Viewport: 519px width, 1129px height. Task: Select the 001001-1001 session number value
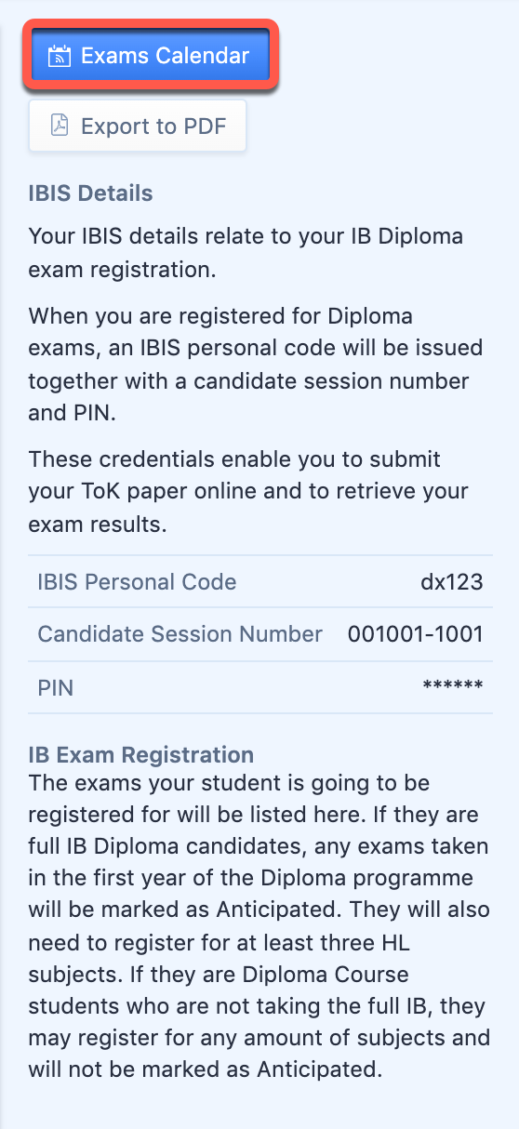[x=416, y=634]
